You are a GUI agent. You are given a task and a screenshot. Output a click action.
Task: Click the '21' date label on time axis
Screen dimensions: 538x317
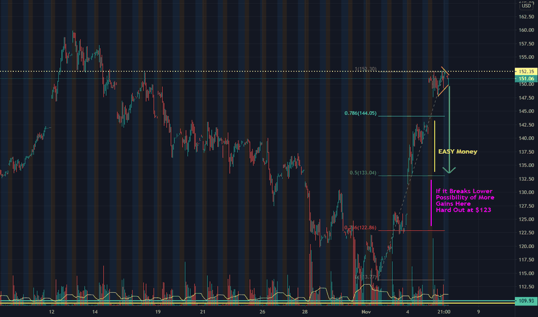coord(203,312)
